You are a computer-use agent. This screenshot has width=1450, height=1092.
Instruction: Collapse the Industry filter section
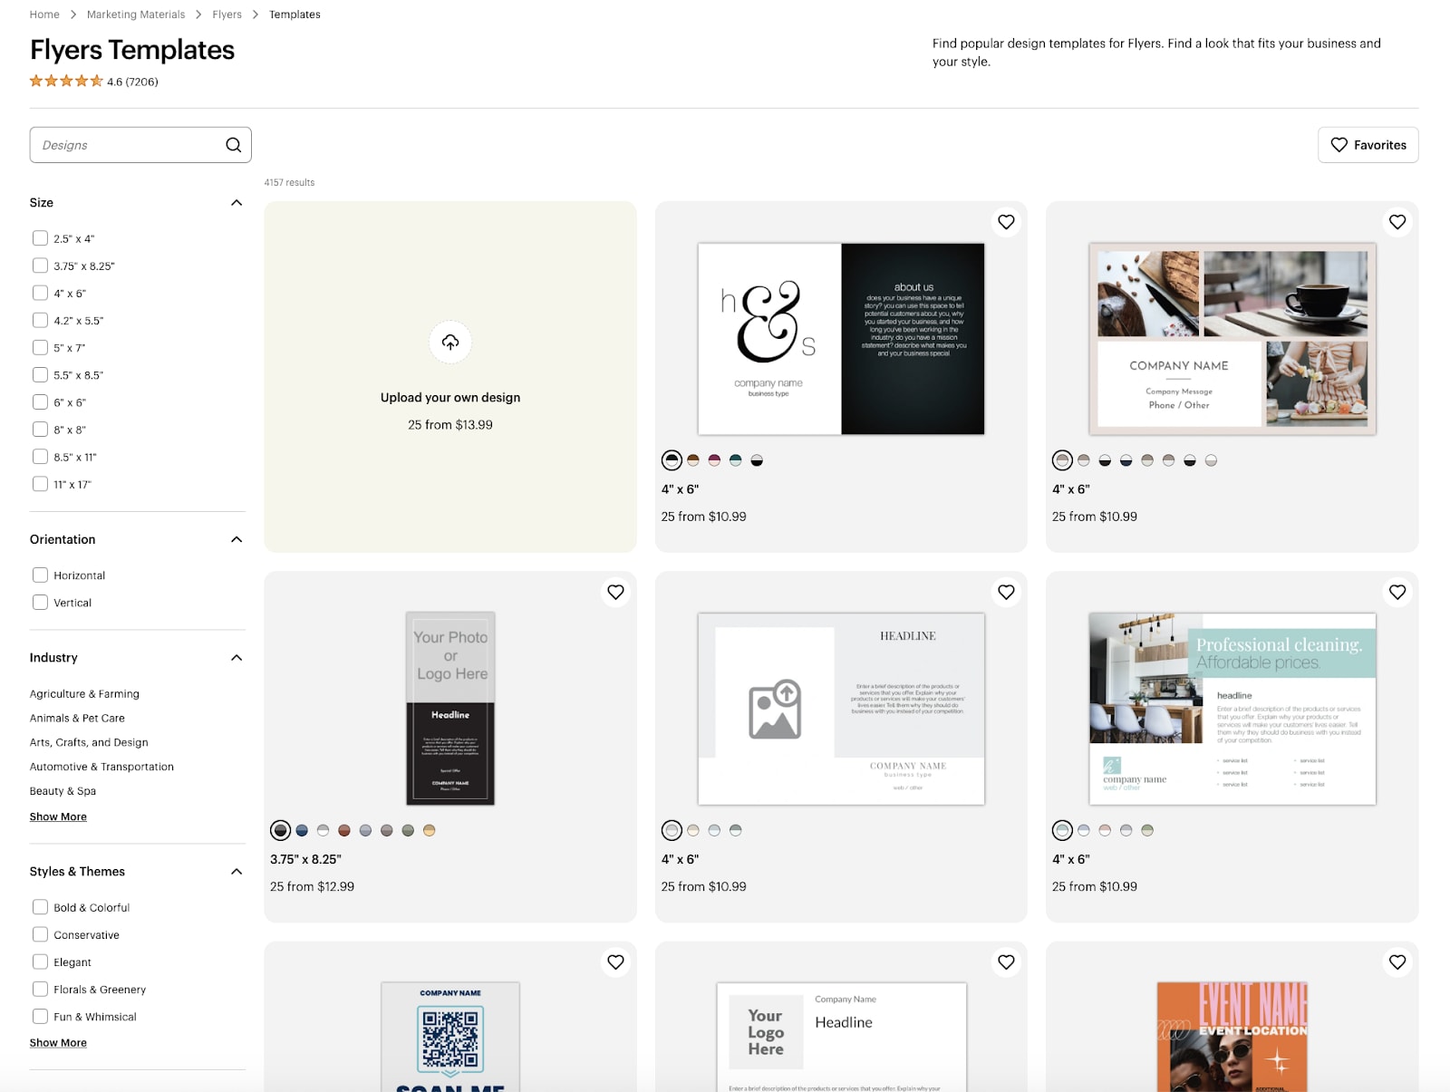(236, 657)
